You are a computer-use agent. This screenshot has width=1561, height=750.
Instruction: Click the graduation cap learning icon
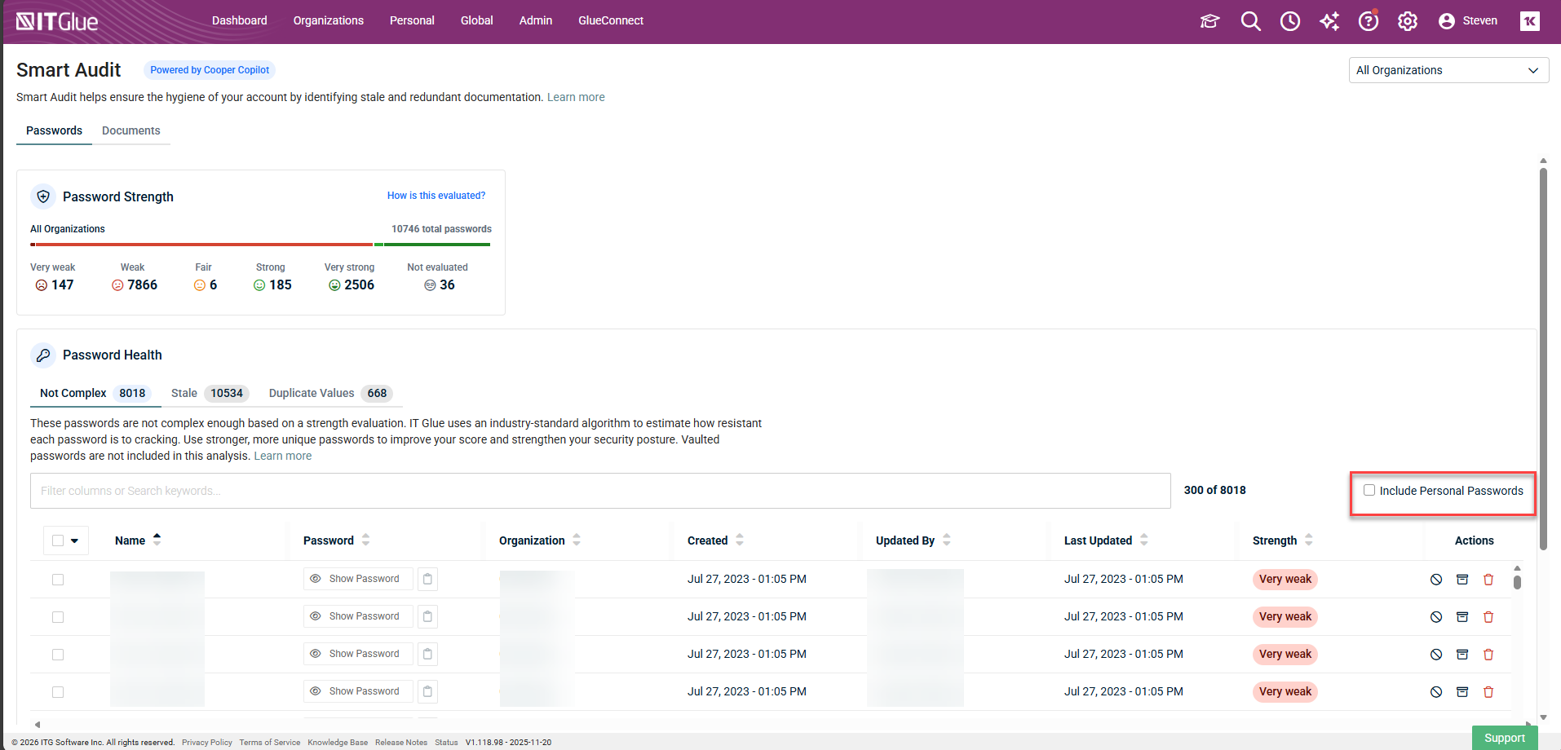1209,21
